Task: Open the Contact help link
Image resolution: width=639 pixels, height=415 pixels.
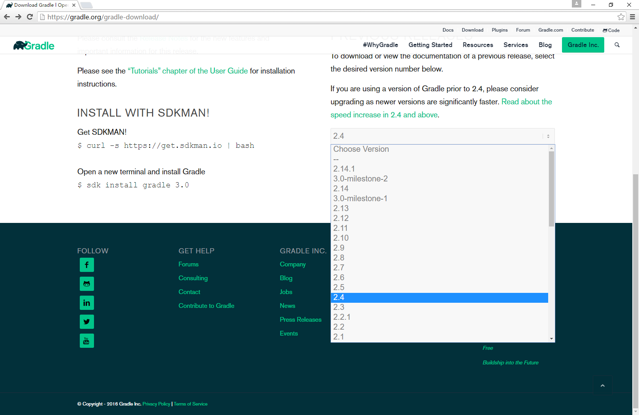Action: point(189,292)
